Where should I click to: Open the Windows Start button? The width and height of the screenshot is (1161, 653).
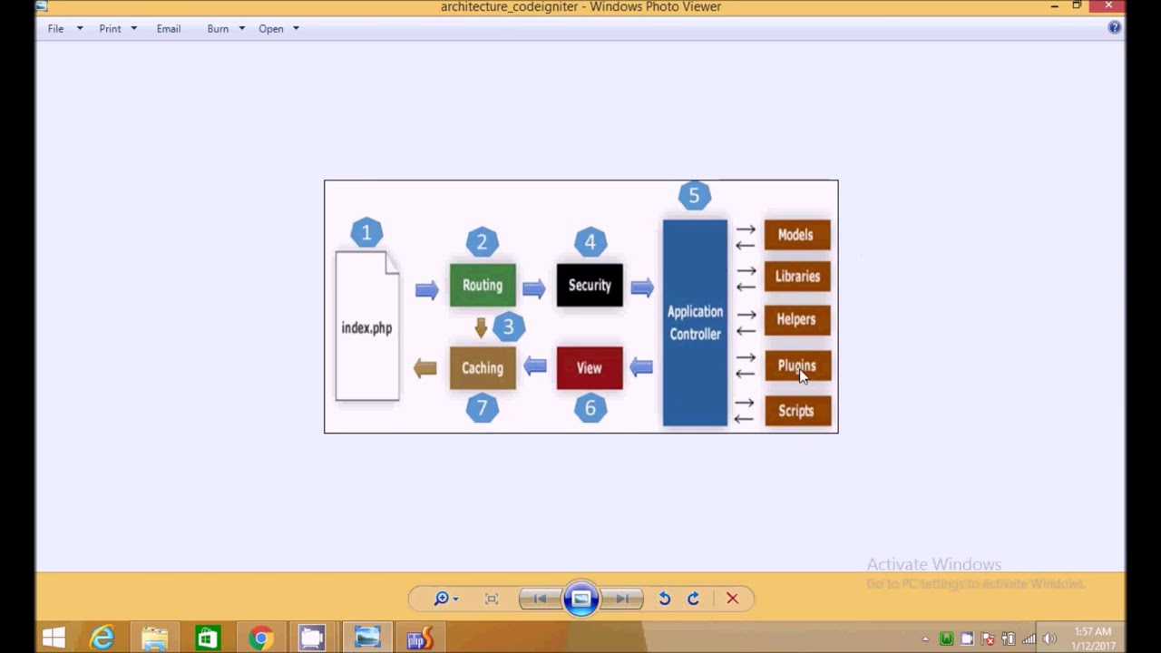coord(54,639)
